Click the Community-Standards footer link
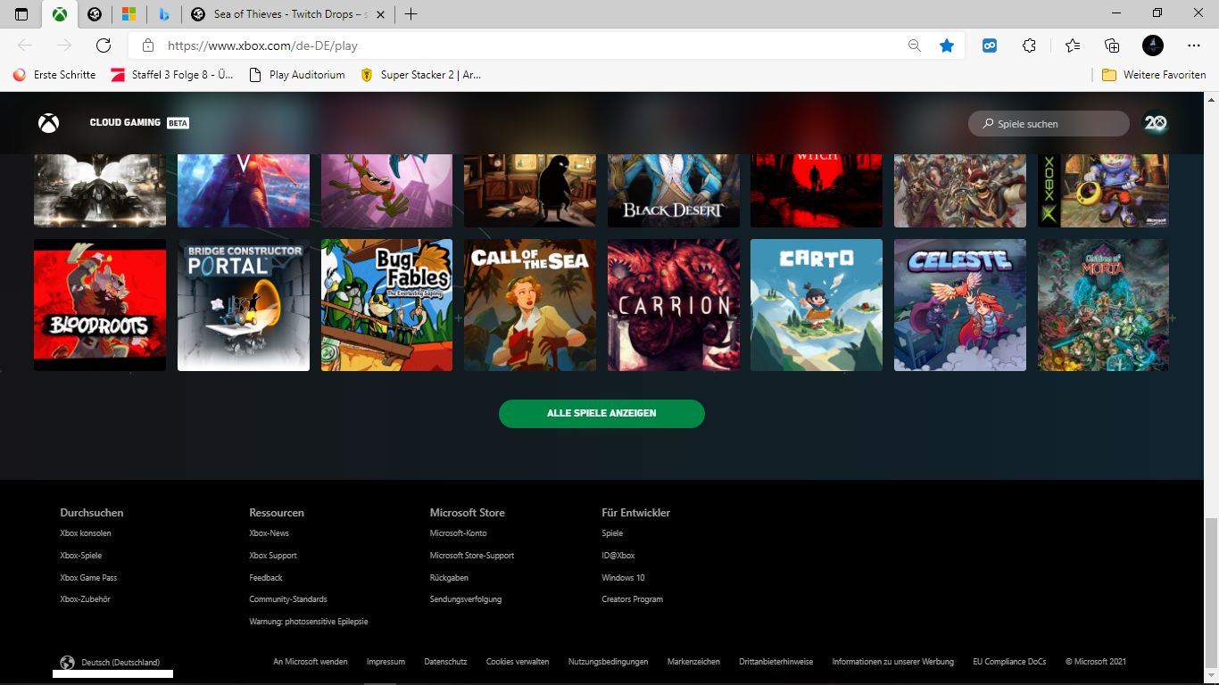The width and height of the screenshot is (1219, 685). pyautogui.click(x=288, y=599)
